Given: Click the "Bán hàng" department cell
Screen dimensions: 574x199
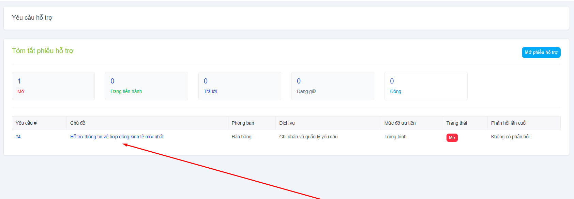Looking at the screenshot, I should pos(241,137).
